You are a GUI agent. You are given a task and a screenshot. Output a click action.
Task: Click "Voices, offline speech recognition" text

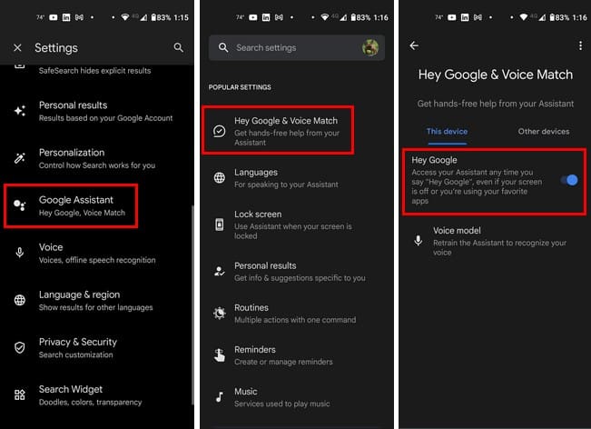click(97, 260)
